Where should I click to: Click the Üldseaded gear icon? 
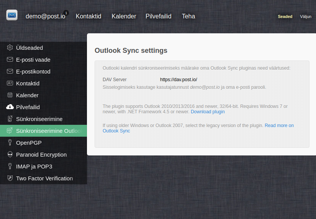point(10,47)
